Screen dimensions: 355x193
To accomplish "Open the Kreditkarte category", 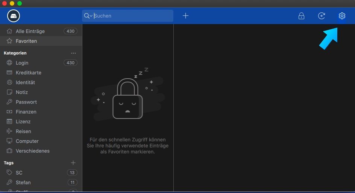I will click(29, 73).
